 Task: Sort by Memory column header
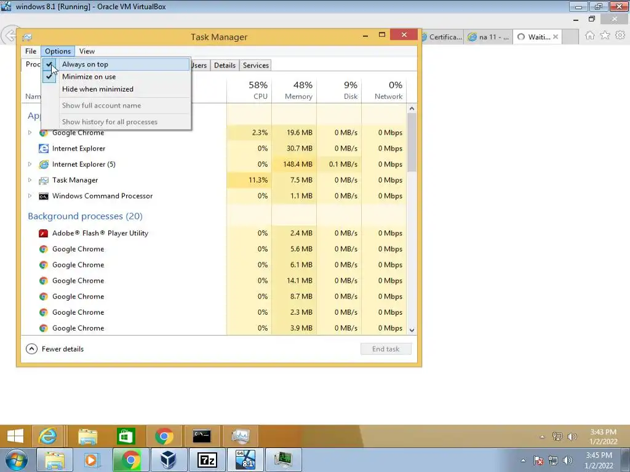click(x=295, y=90)
